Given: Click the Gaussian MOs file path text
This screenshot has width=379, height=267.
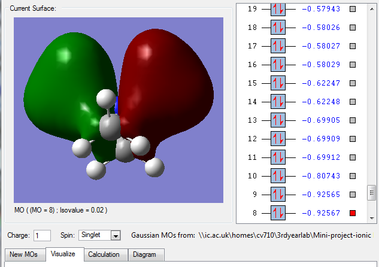Looking at the screenshot, I should coord(285,235).
